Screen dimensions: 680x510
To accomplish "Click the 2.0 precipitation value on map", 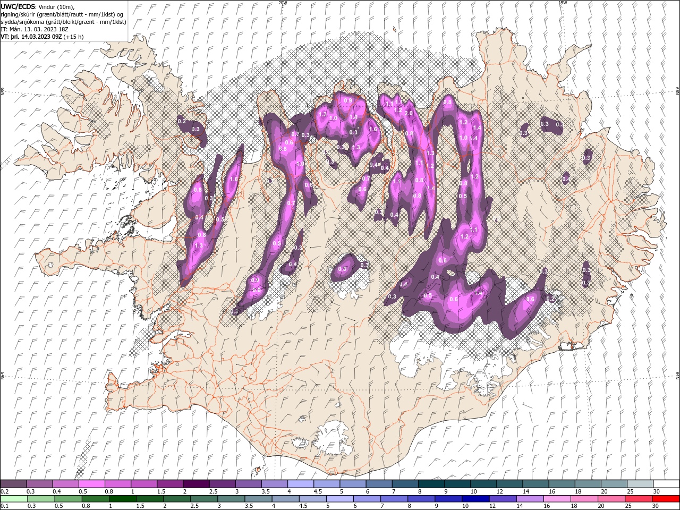I will [x=409, y=113].
